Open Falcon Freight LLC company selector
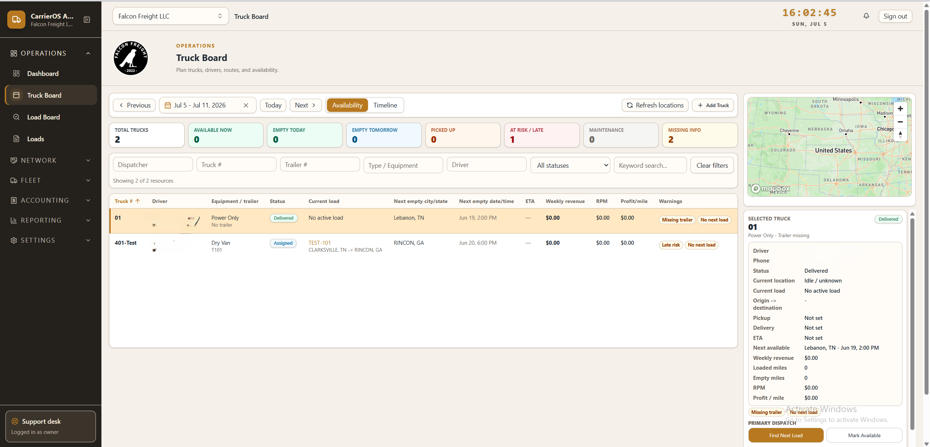 click(x=170, y=16)
